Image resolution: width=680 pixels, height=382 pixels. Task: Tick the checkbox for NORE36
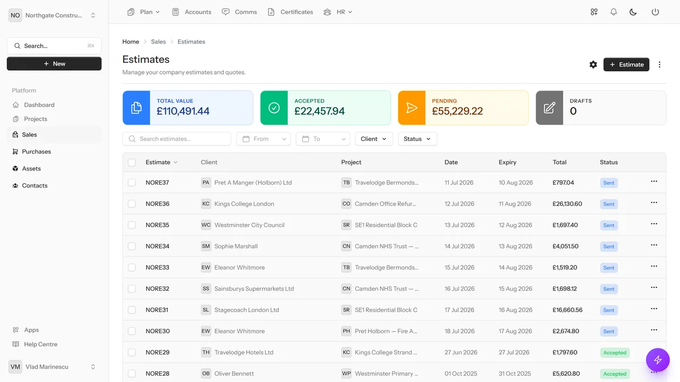132,204
